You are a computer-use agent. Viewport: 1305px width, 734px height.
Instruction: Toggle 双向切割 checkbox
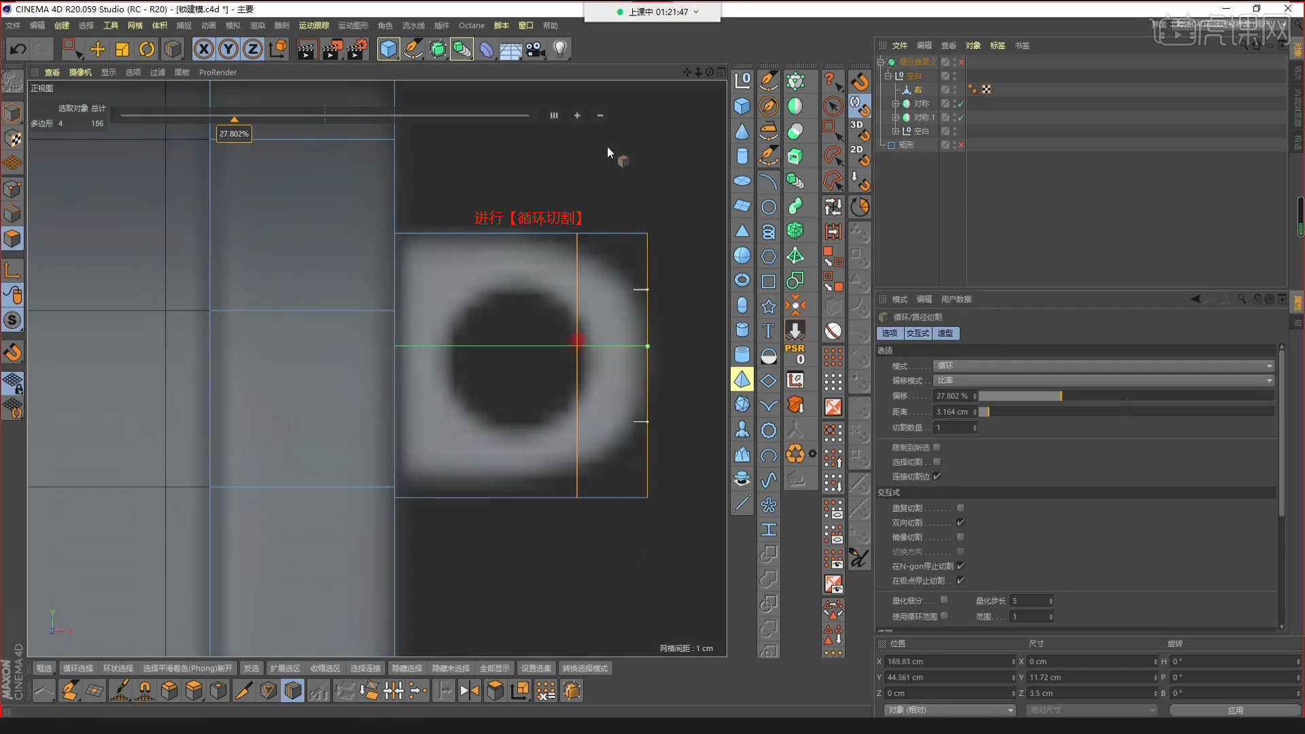960,523
